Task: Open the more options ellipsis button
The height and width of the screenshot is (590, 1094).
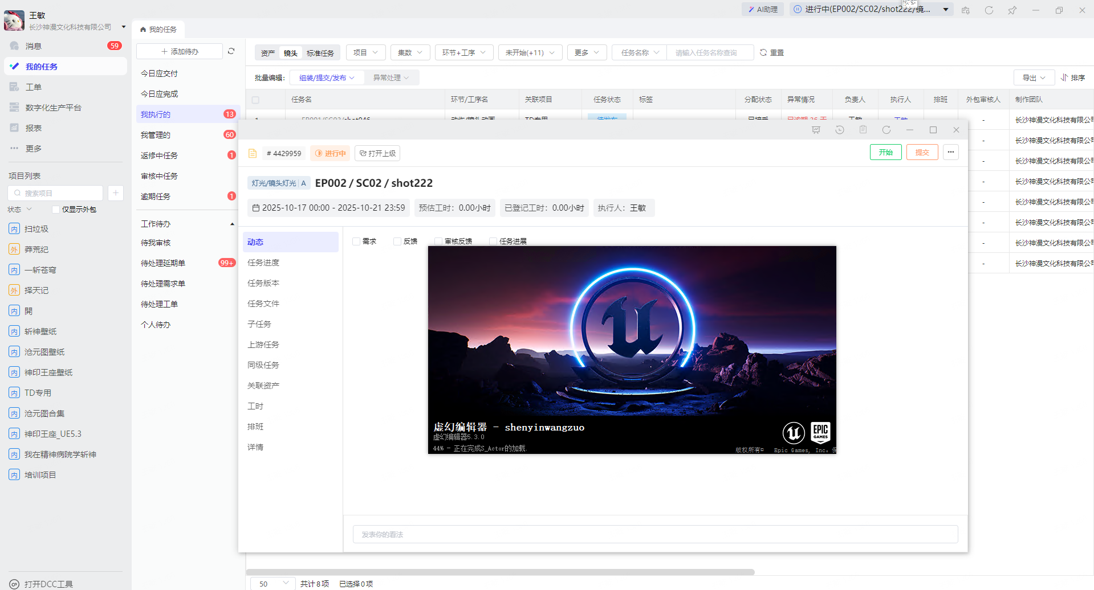Action: tap(950, 152)
